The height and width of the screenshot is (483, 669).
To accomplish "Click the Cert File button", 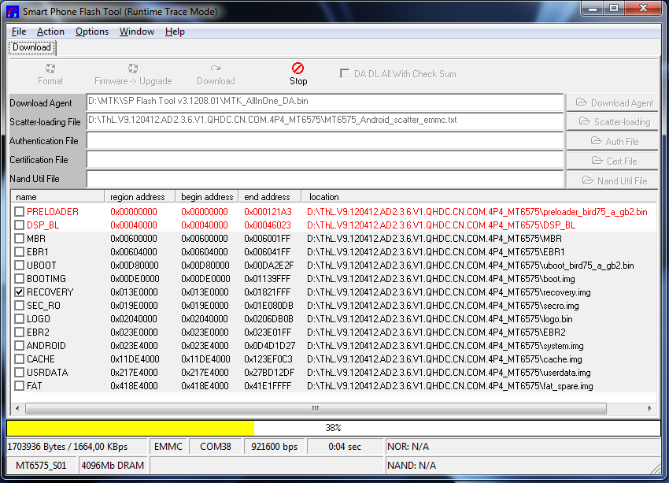I will pos(612,161).
